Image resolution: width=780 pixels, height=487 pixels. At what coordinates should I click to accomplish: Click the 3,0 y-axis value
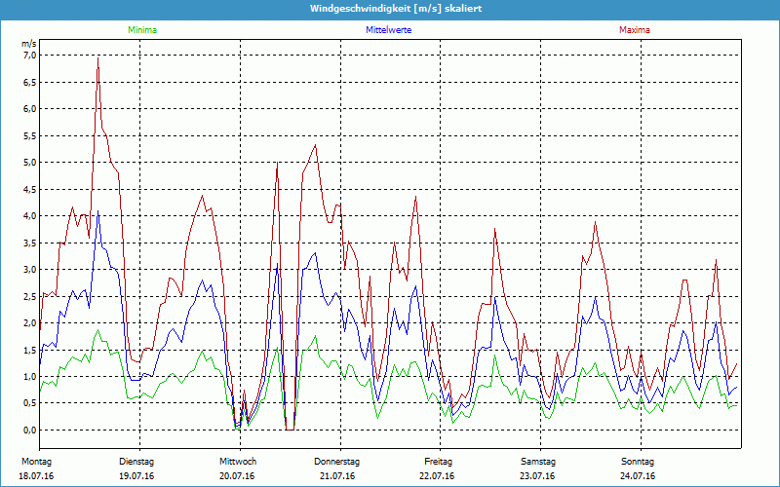tap(30, 270)
